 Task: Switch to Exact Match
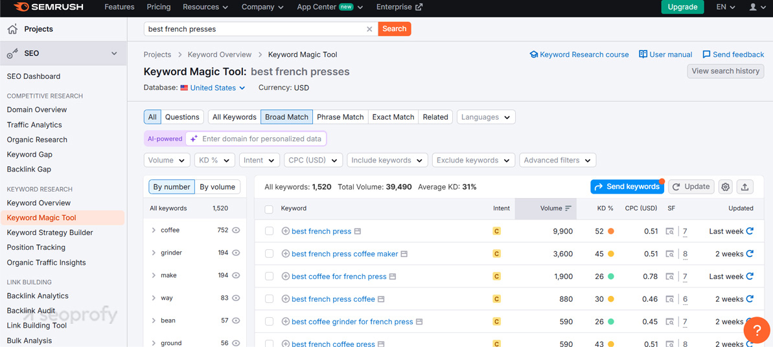tap(393, 117)
